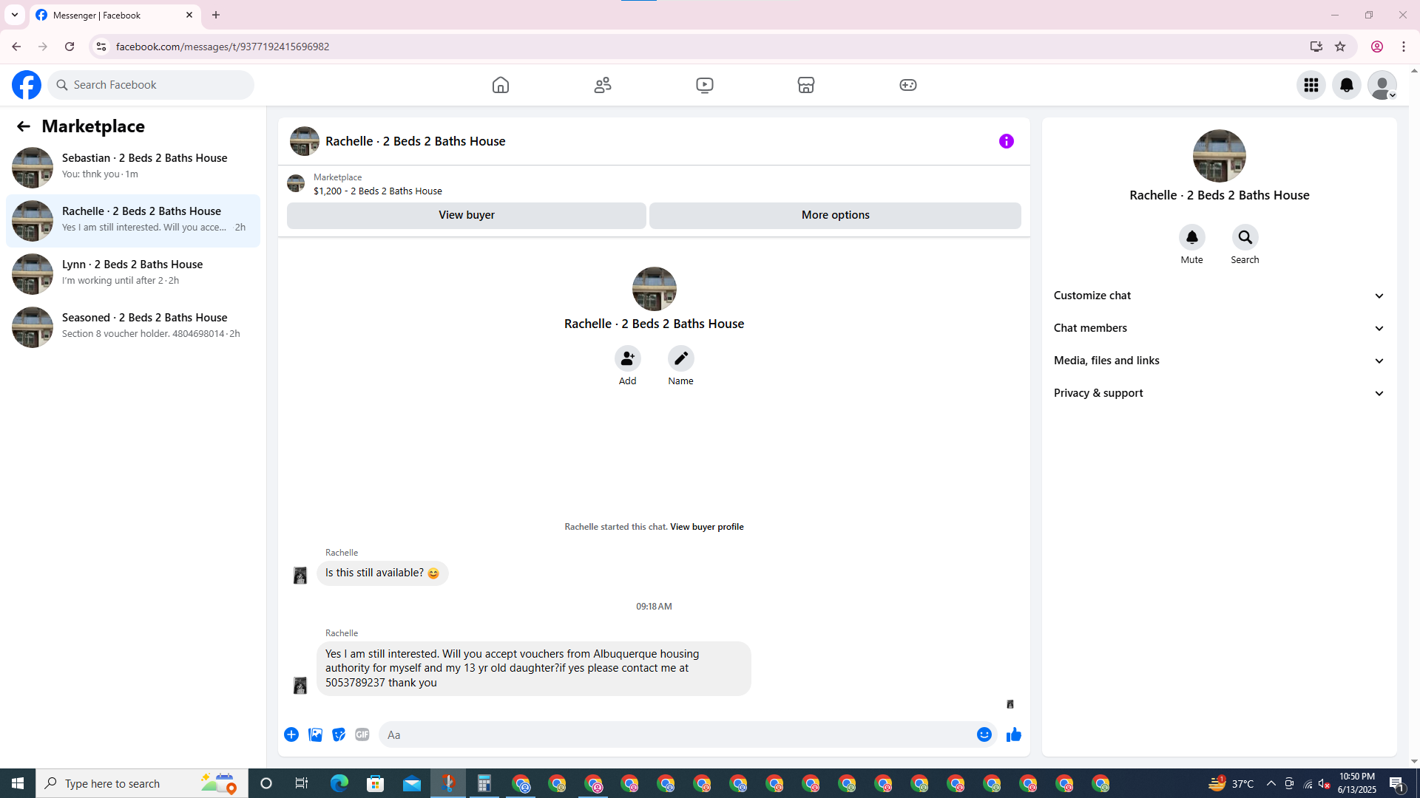The width and height of the screenshot is (1420, 798).
Task: Click the message with phone number 5053789237
Action: tap(534, 669)
